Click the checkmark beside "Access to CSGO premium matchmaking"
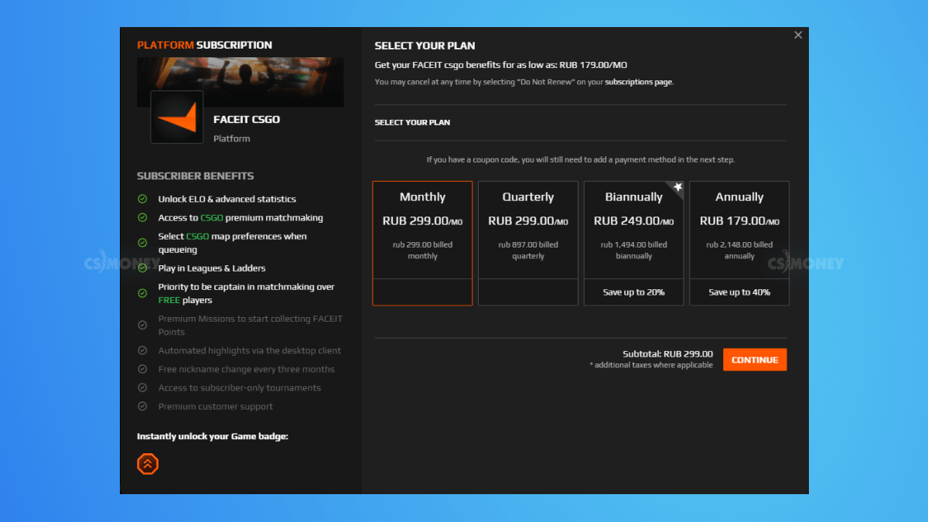This screenshot has height=522, width=928. click(x=143, y=217)
